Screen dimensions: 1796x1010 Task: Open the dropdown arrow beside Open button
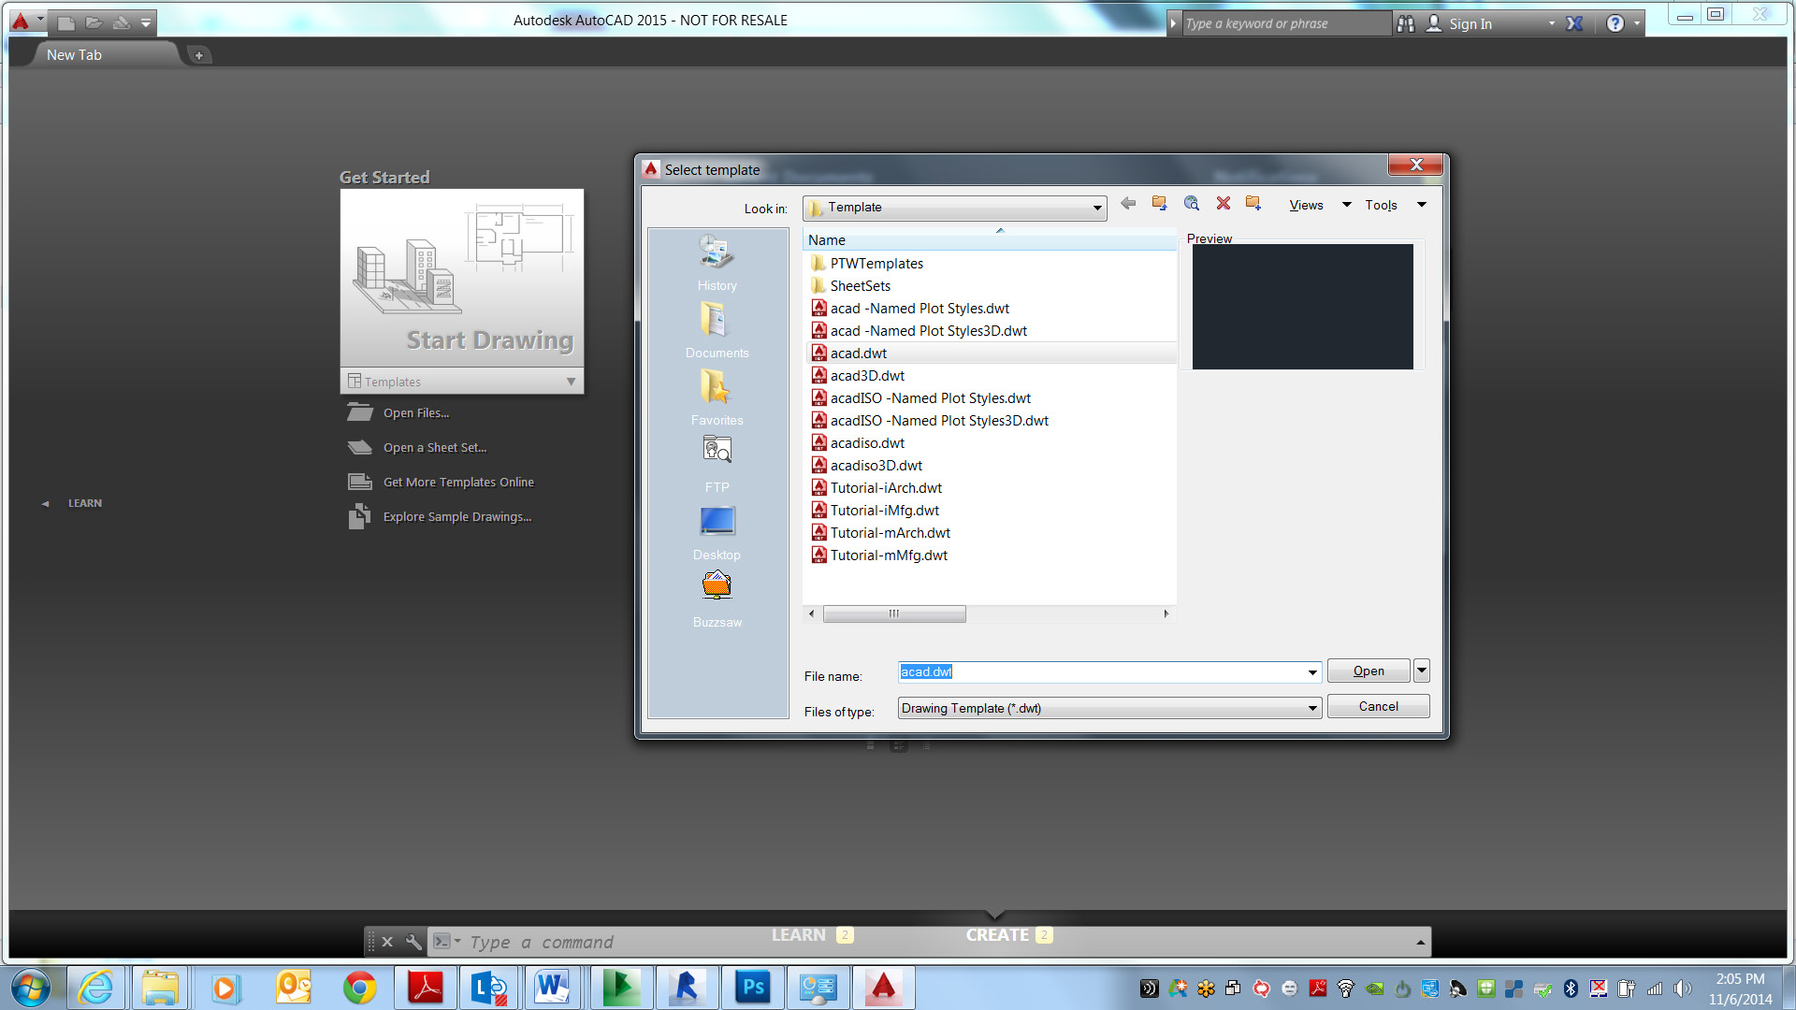[1422, 670]
